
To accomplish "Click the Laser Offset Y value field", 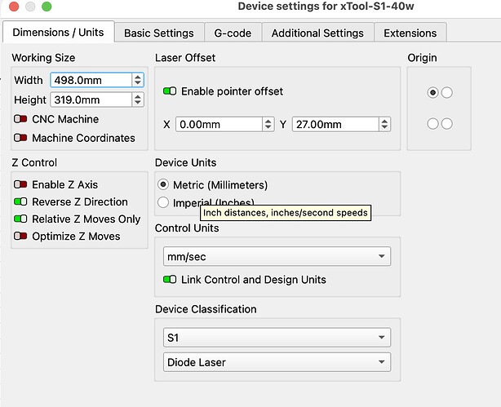I will (x=335, y=124).
